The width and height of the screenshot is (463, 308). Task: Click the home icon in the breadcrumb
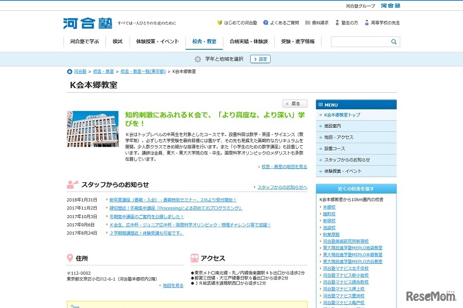69,72
